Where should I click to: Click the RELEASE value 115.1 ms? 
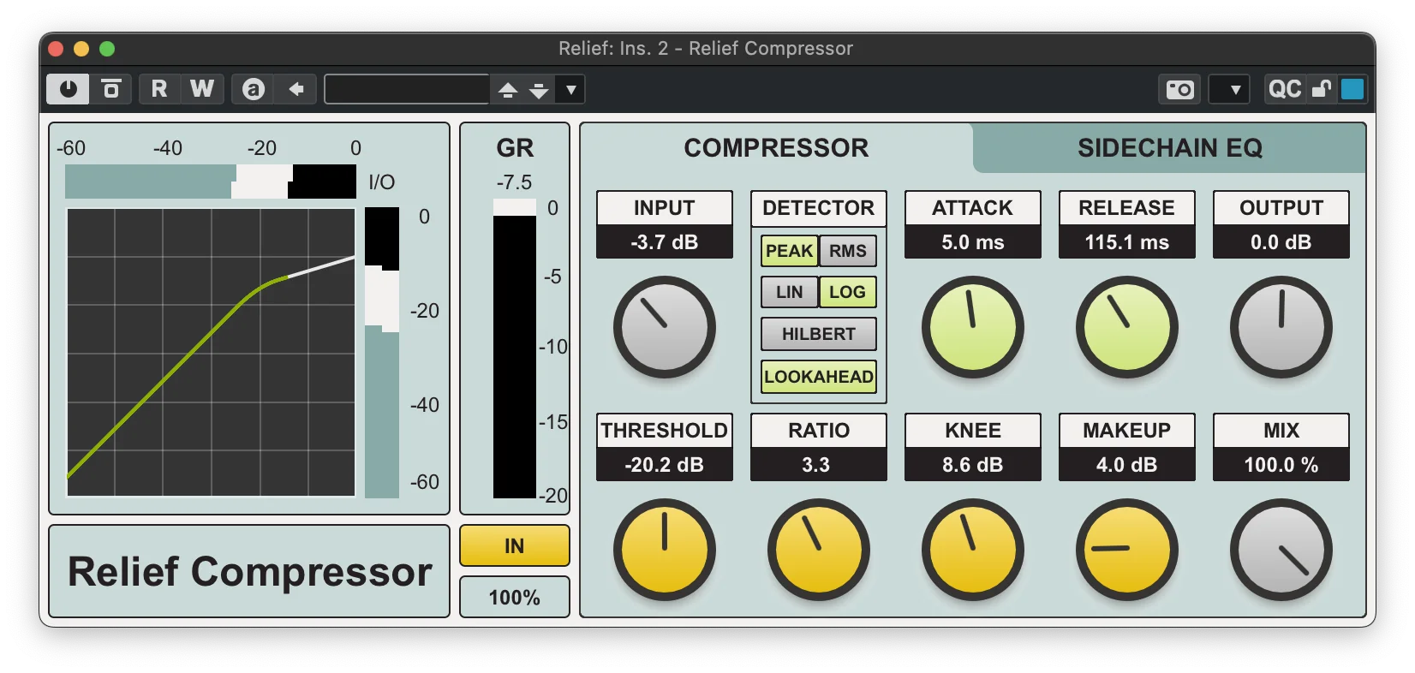point(1127,242)
